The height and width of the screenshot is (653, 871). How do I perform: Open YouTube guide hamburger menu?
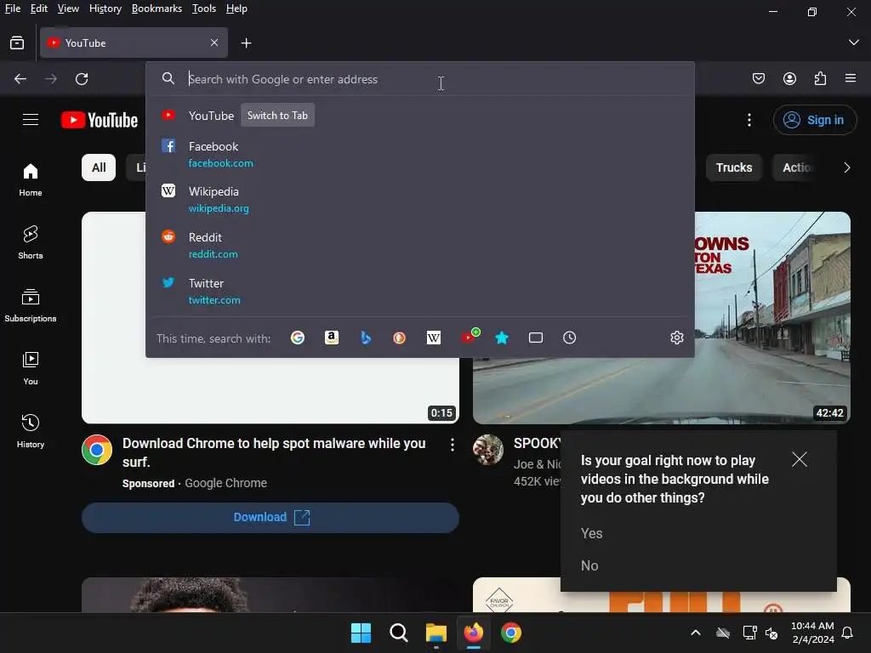tap(31, 120)
